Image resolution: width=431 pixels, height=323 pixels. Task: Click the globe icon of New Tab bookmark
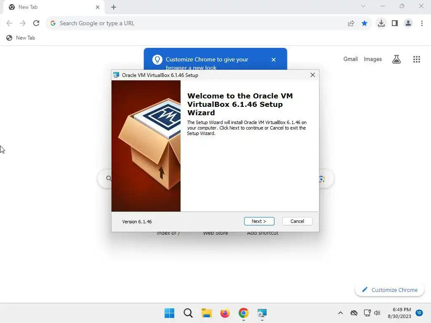(x=9, y=38)
